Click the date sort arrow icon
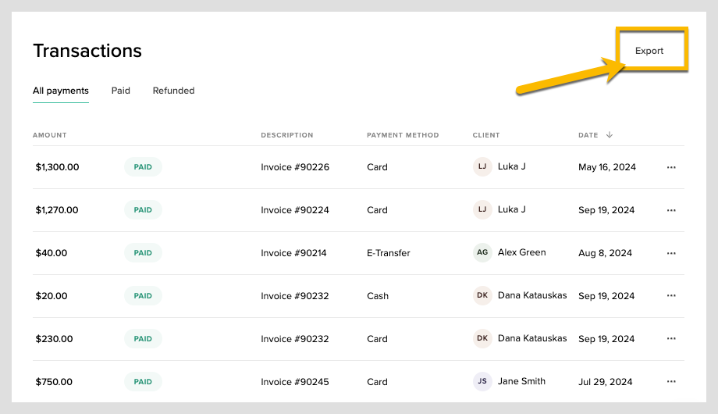This screenshot has height=414, width=718. 609,135
